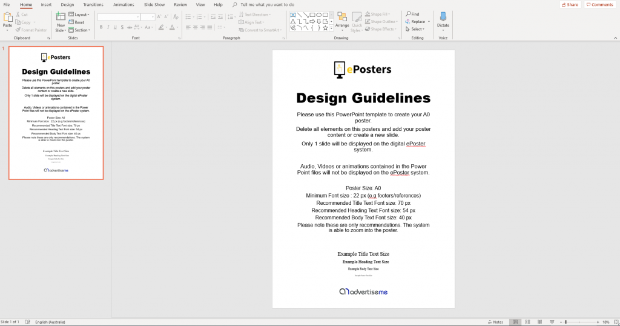Select the oval shape in the shapes gallery
This screenshot has width=620, height=326.
tap(318, 15)
